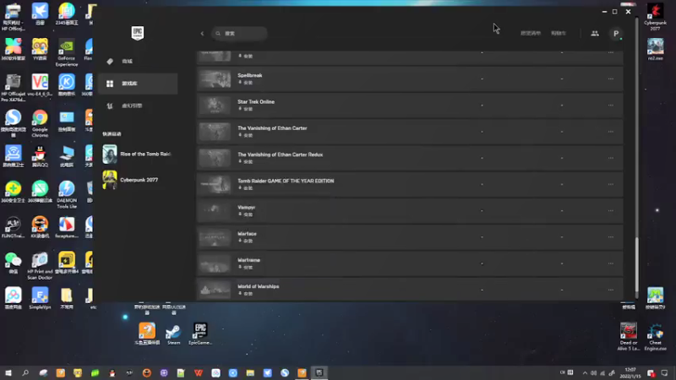676x380 pixels.
Task: Open the Unreal Engine sidebar item
Action: click(138, 106)
